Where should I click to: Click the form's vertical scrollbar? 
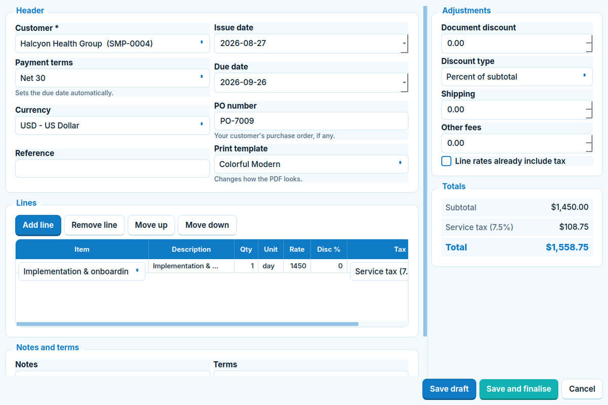coord(425,172)
